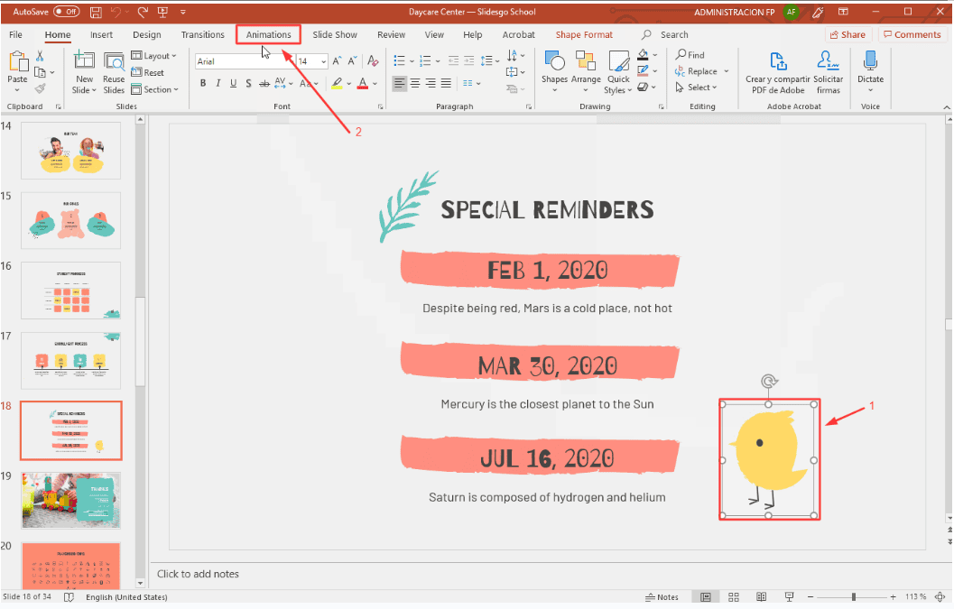The width and height of the screenshot is (954, 609).
Task: Switch to the Transitions tab
Action: (x=202, y=34)
